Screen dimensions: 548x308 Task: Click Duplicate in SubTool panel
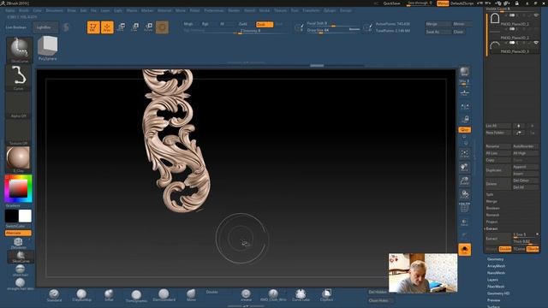(x=498, y=170)
